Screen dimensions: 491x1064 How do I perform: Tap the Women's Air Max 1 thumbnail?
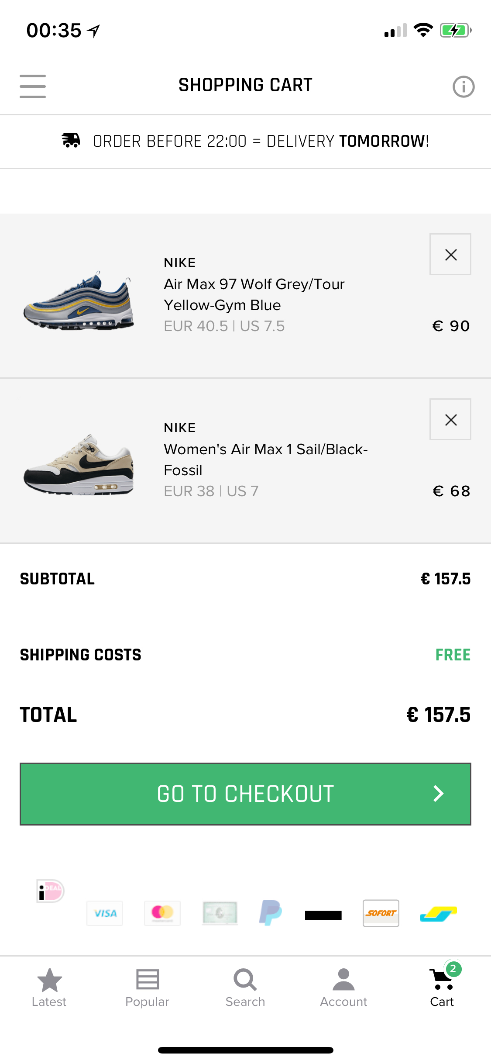coord(79,466)
